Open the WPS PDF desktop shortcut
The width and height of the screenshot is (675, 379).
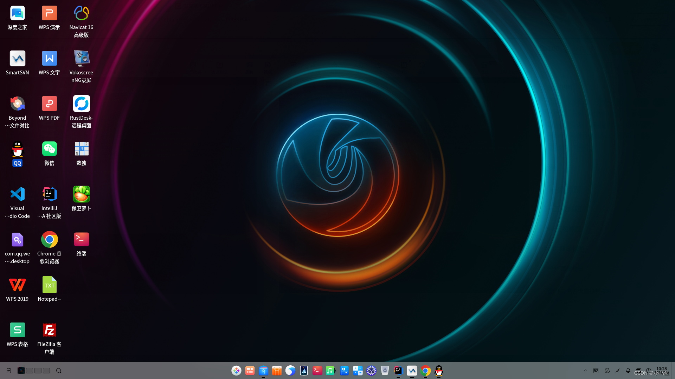click(x=49, y=108)
